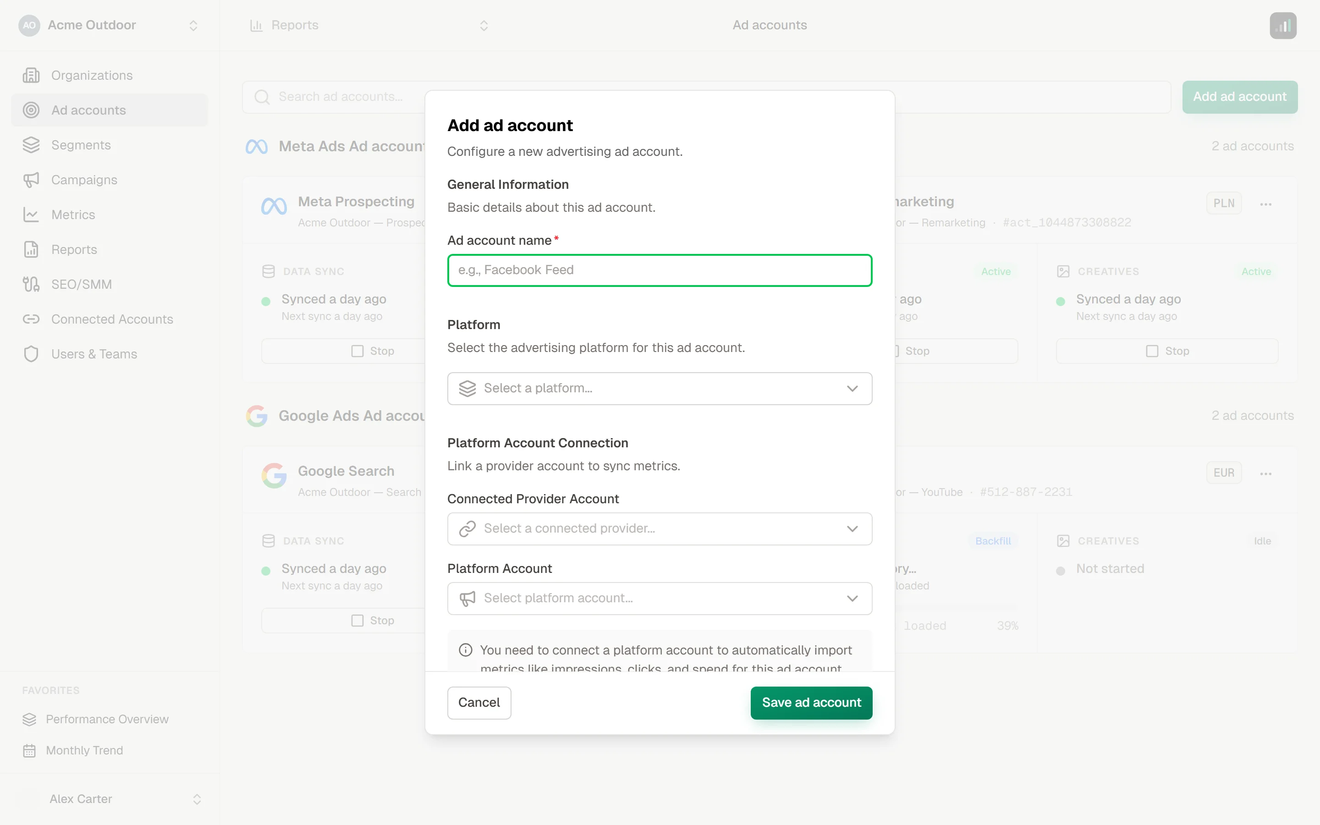Click the Monthly Trend calendar icon
Viewport: 1320px width, 825px height.
coord(29,751)
